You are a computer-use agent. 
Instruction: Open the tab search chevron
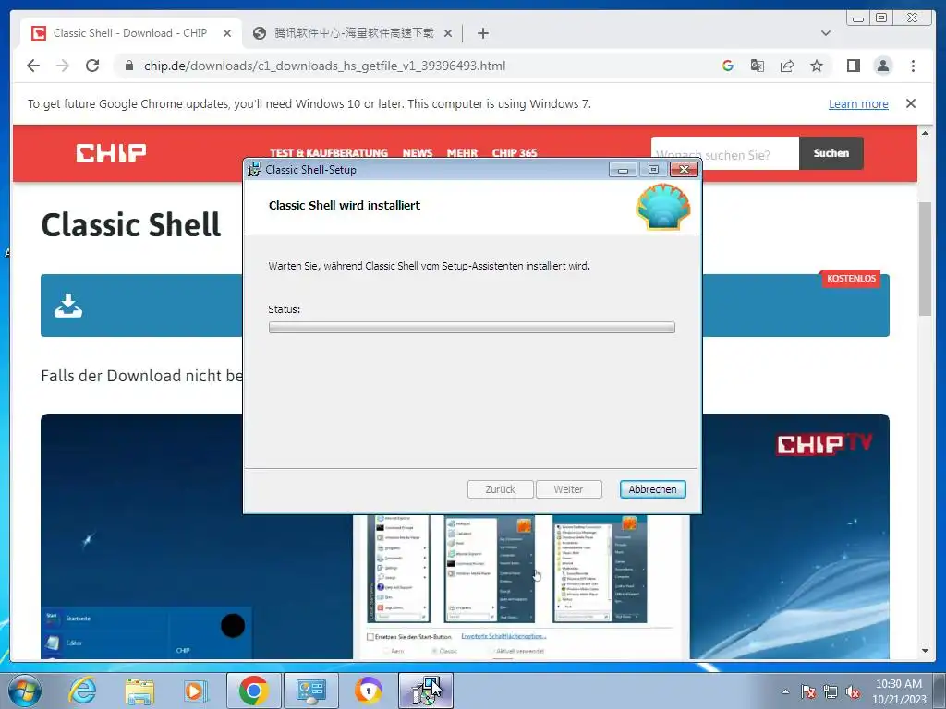pos(825,33)
